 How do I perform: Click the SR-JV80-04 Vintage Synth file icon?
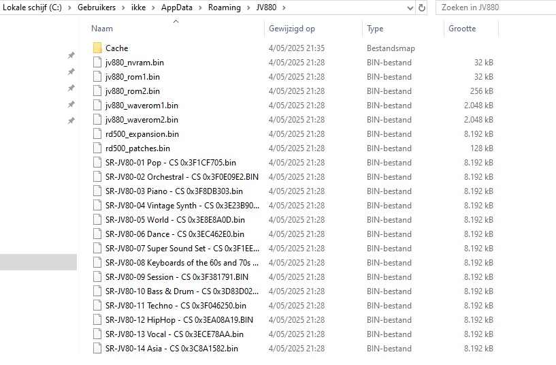[97, 206]
